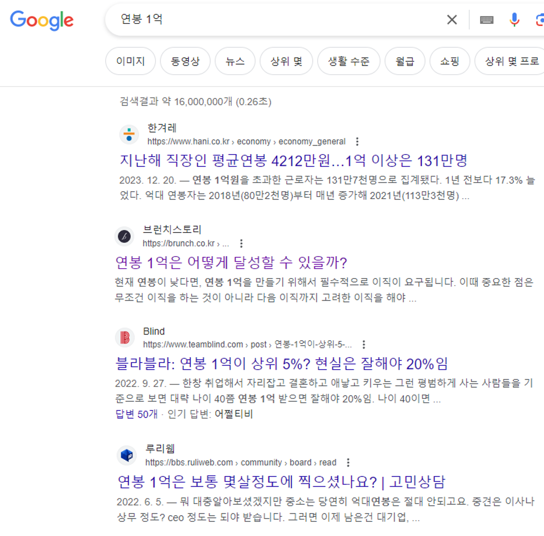Select the 쇼핑 filter chip
The height and width of the screenshot is (536, 544).
coord(450,61)
